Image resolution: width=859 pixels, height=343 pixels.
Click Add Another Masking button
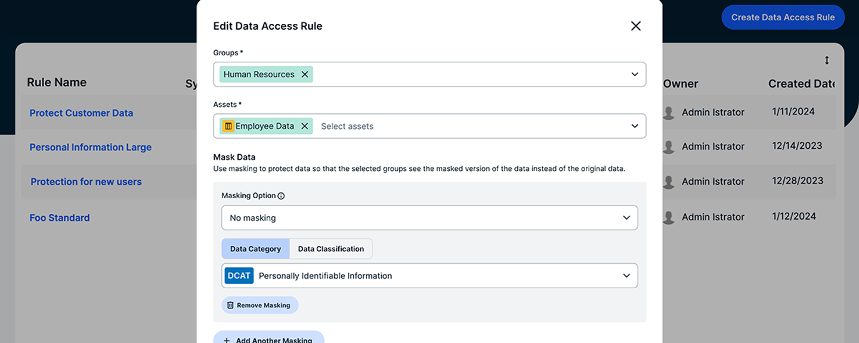tap(268, 338)
